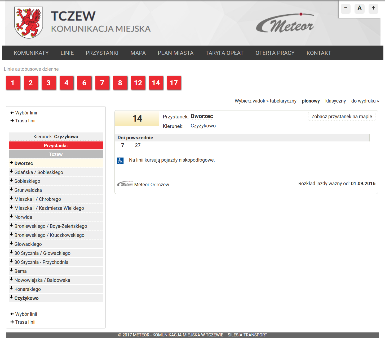Click top Wybór linii back link
385x338 pixels.
coord(26,113)
